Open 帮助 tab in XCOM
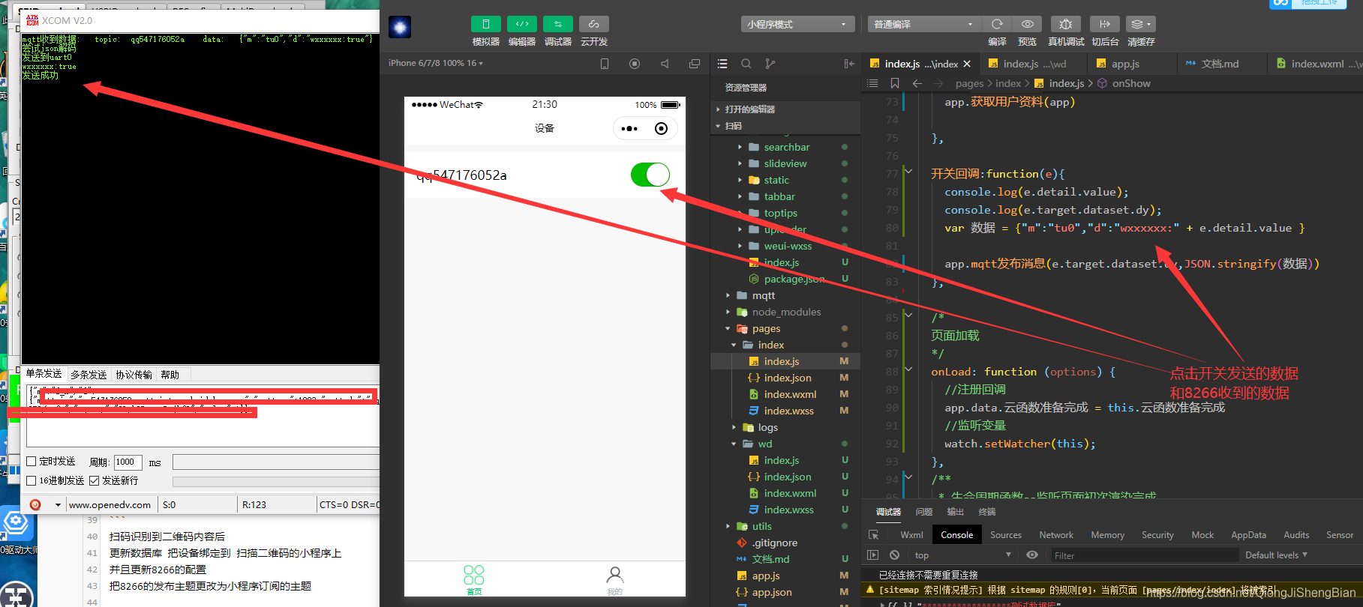The image size is (1363, 607). point(170,375)
